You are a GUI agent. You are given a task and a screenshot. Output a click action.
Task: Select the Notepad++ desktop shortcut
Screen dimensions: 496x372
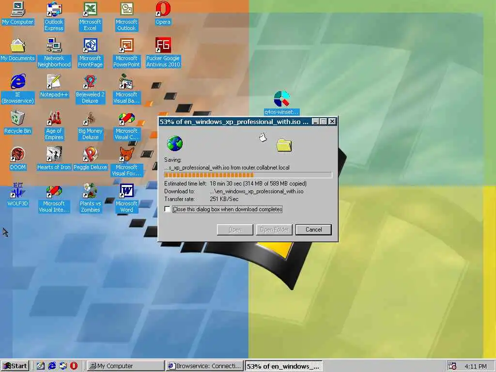(x=54, y=86)
